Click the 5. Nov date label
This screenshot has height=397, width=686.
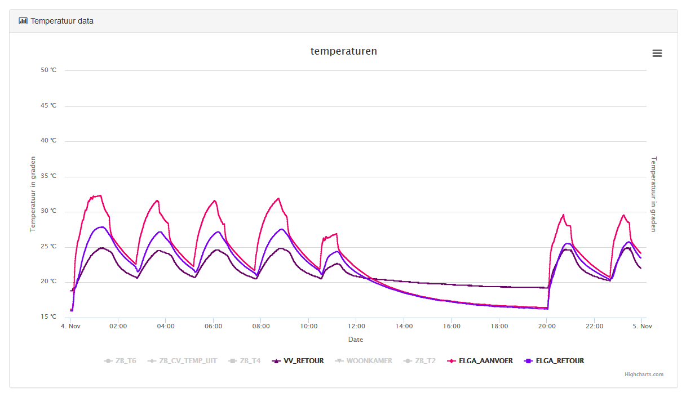point(642,326)
